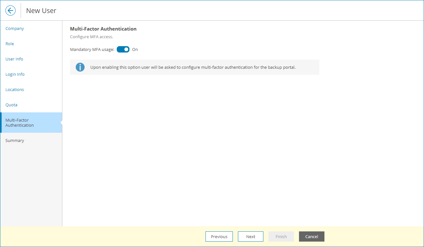Select the Role step
Viewport: 424px width, 247px height.
[10, 44]
